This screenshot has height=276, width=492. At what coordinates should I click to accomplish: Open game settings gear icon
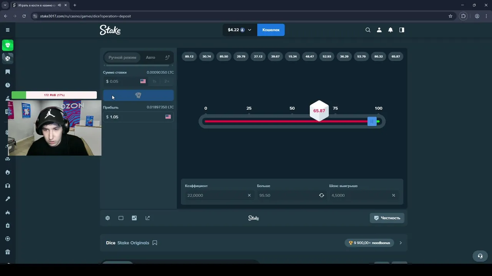(x=108, y=218)
